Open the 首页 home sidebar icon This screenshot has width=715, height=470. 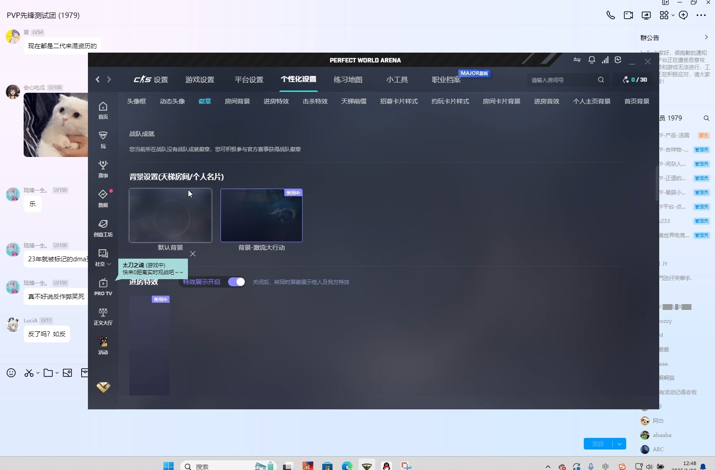click(103, 110)
